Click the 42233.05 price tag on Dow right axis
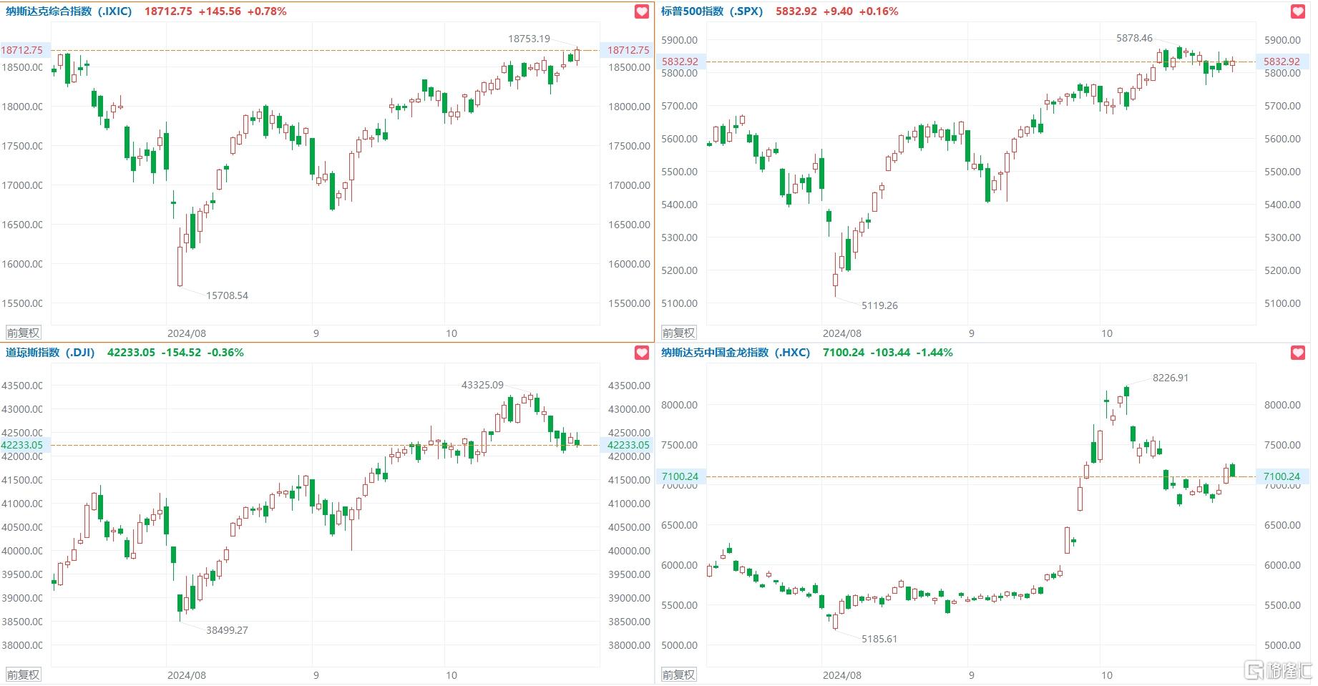This screenshot has height=686, width=1318. (627, 445)
